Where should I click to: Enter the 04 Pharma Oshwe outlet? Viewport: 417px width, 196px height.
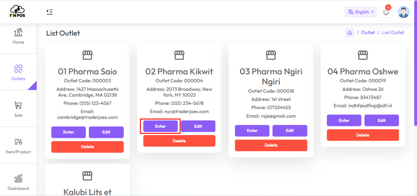click(344, 120)
